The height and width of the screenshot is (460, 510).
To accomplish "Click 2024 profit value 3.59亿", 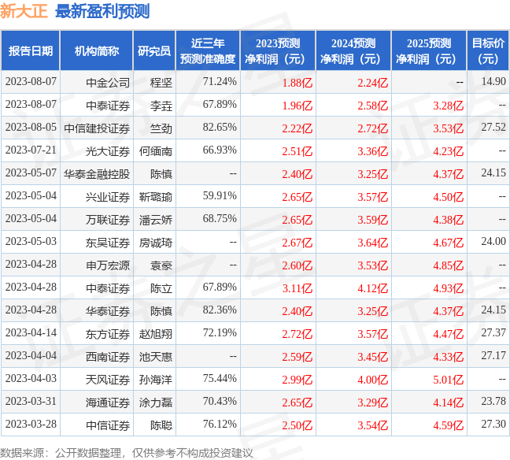I will (x=373, y=220).
